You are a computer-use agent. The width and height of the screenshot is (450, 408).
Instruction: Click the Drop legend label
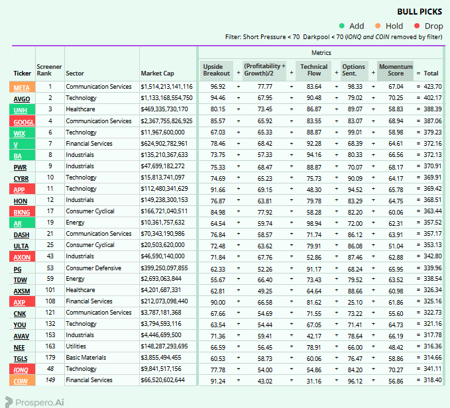coord(433,26)
